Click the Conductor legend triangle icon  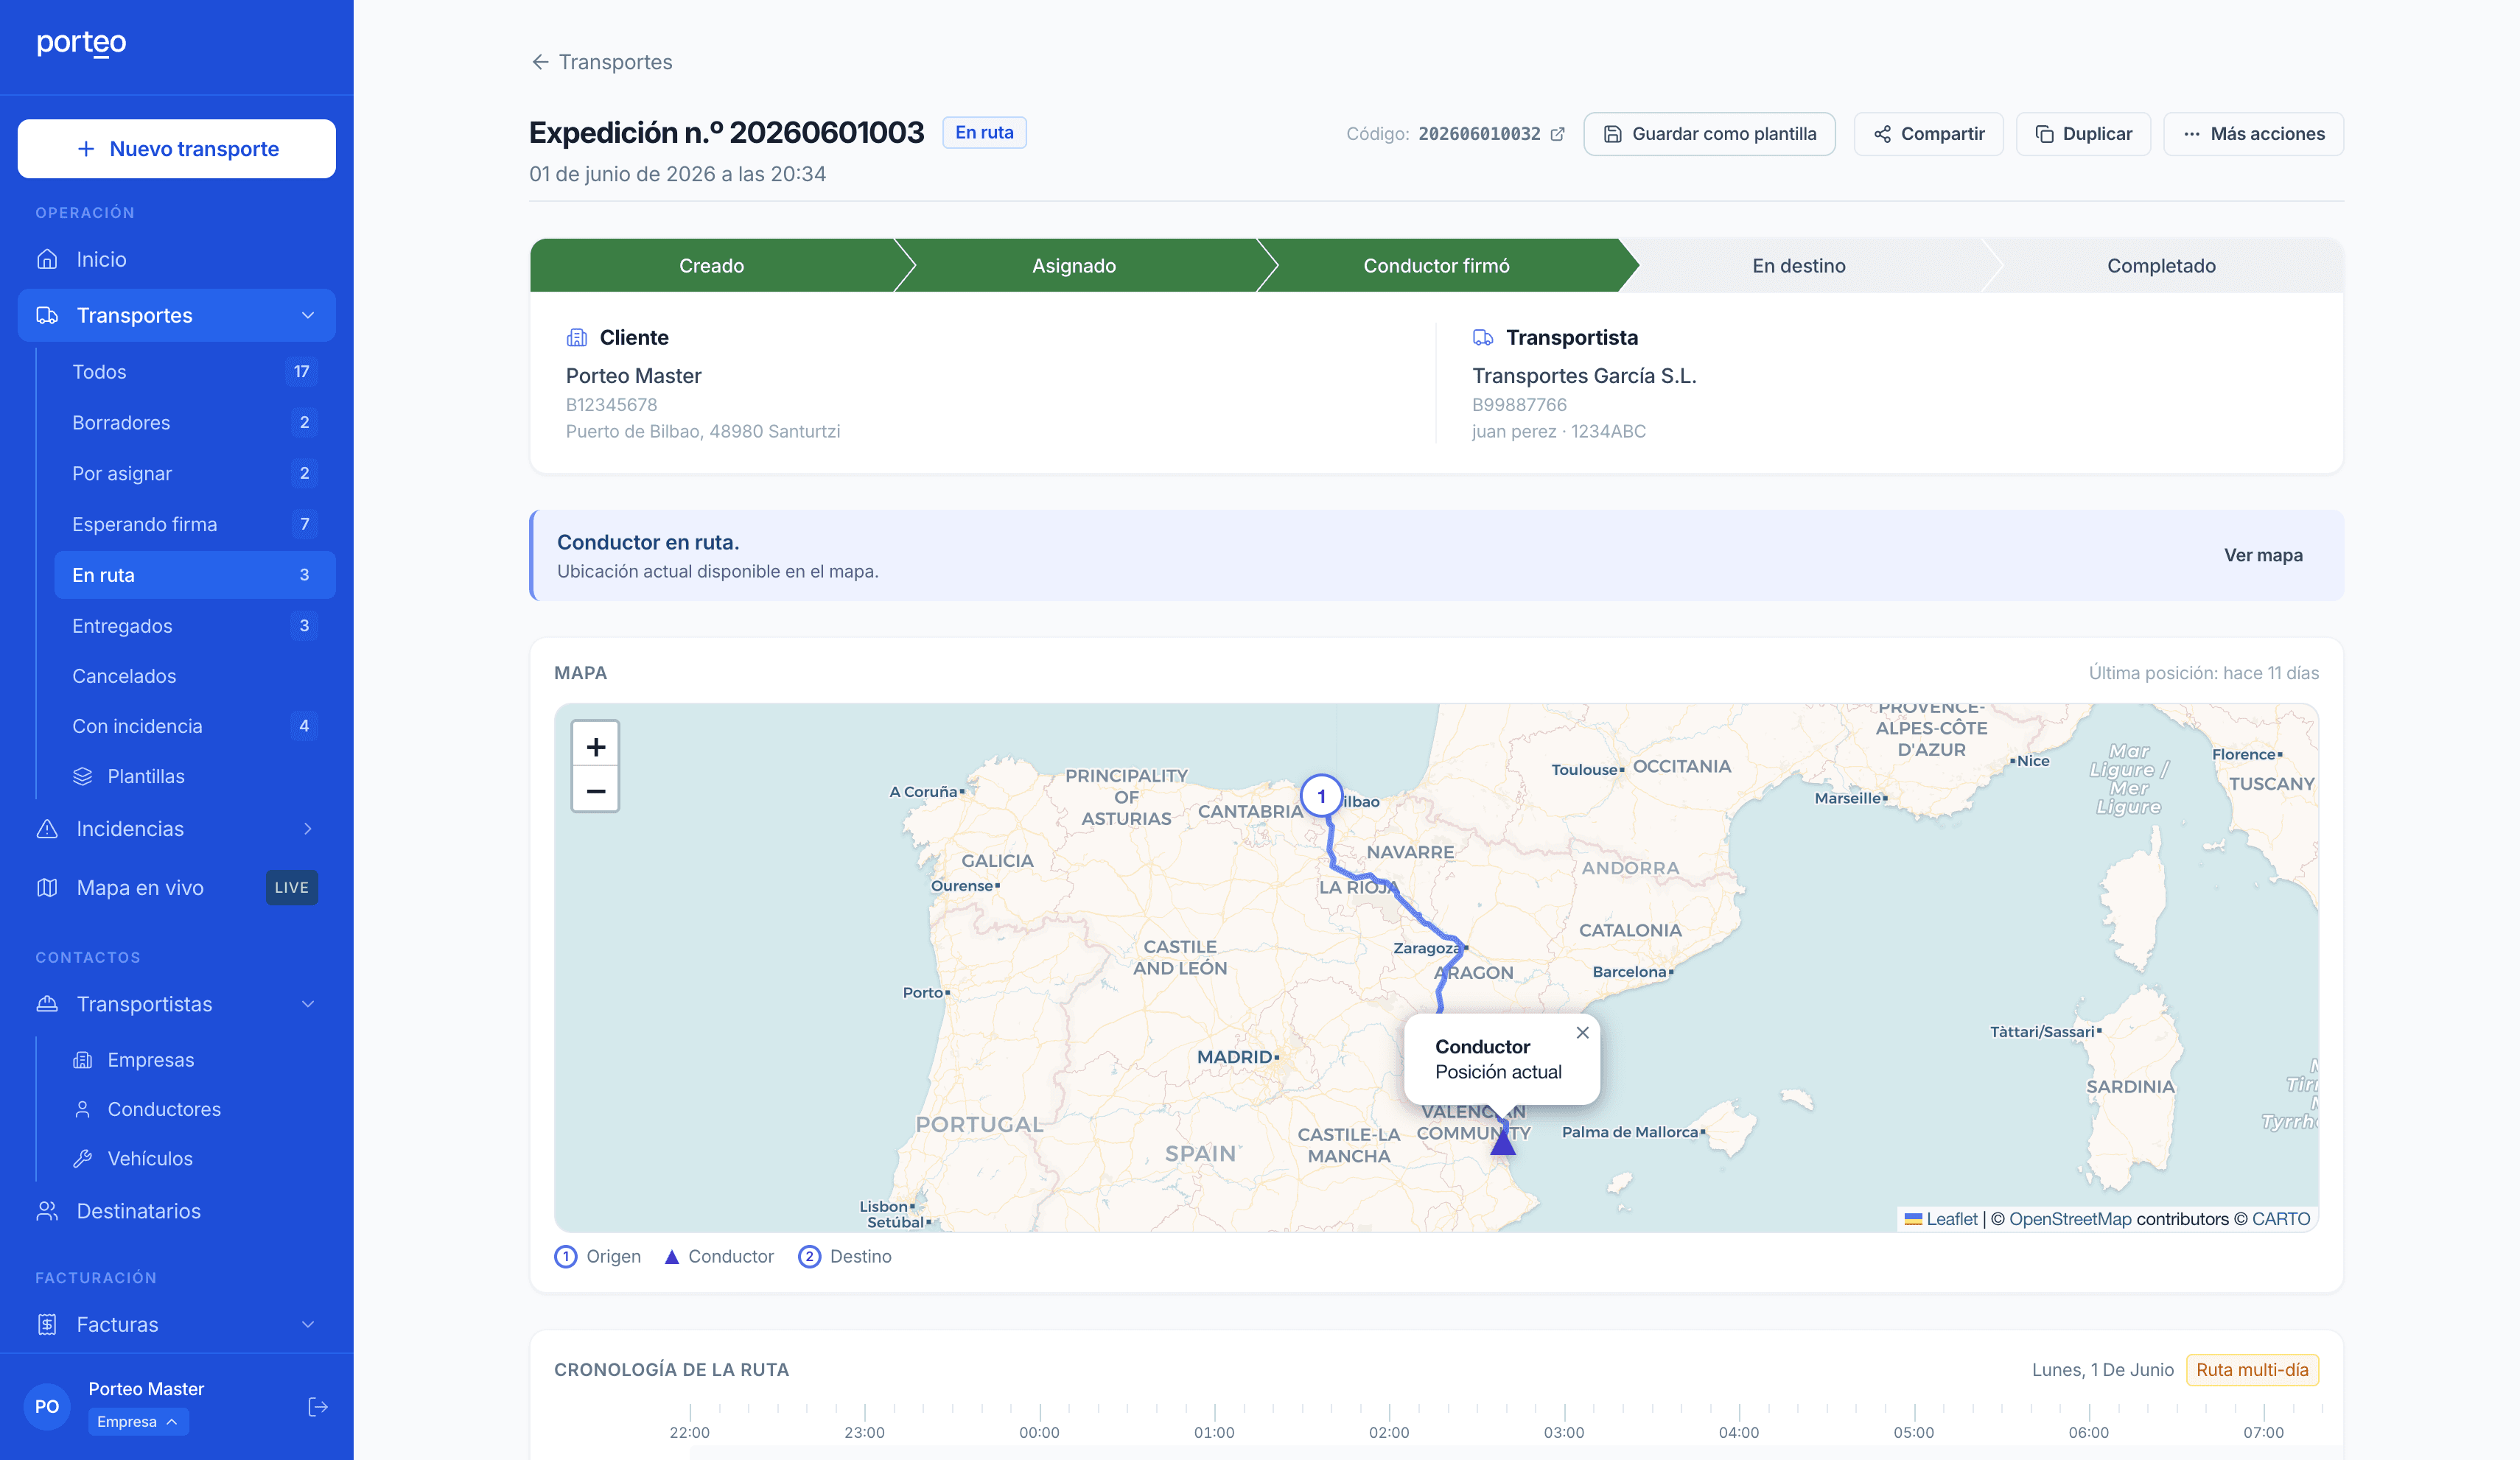[x=672, y=1257]
